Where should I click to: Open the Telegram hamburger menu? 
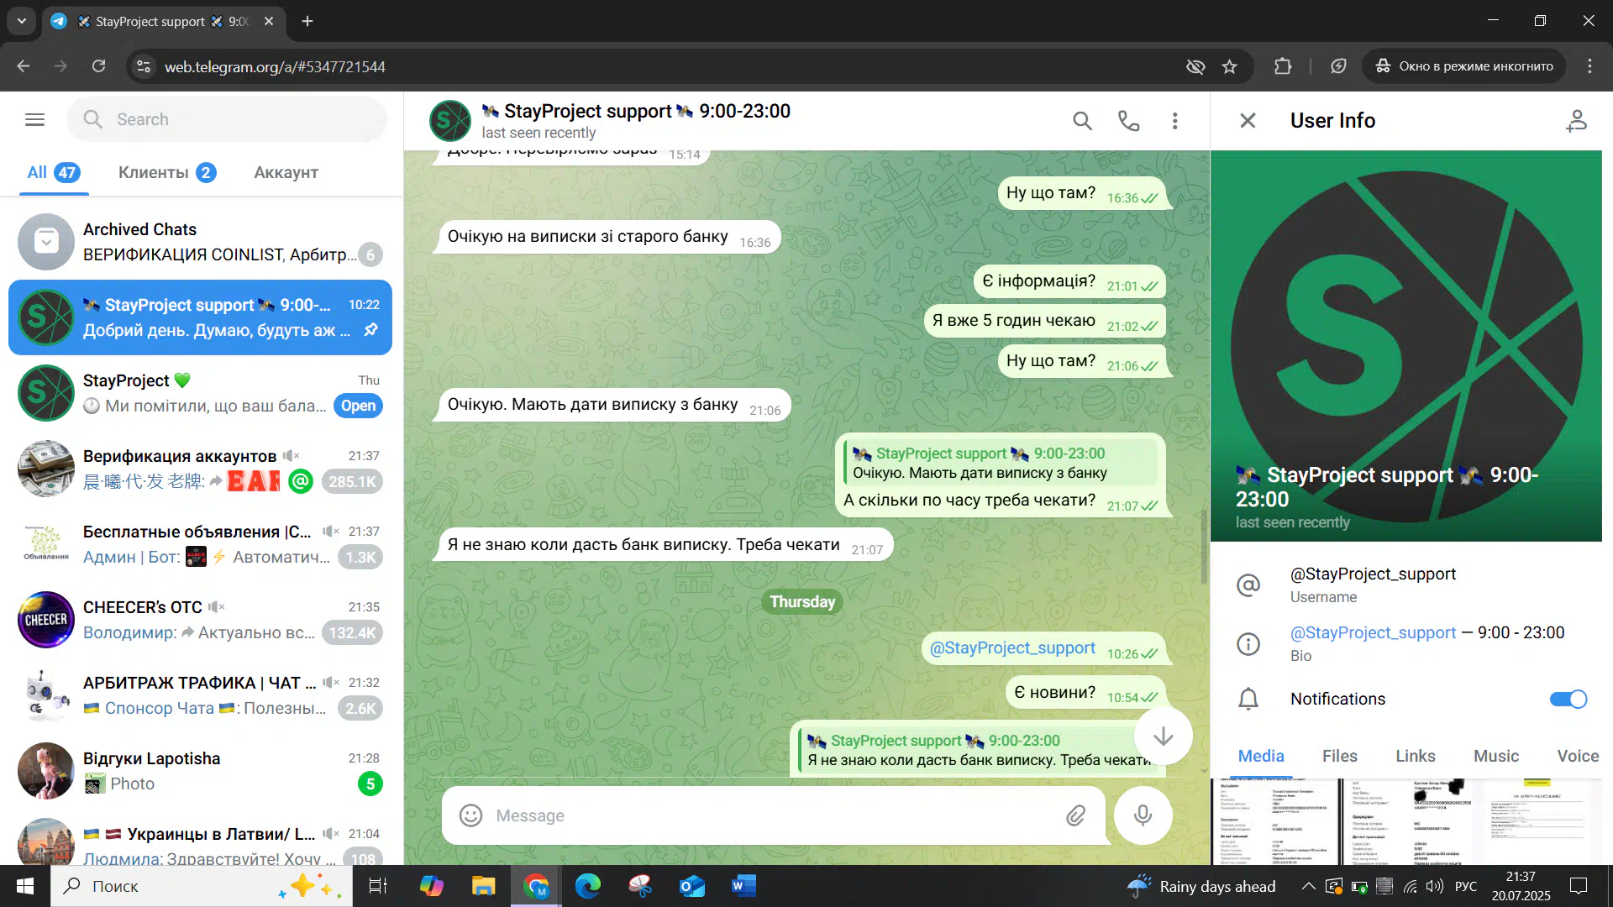(34, 119)
